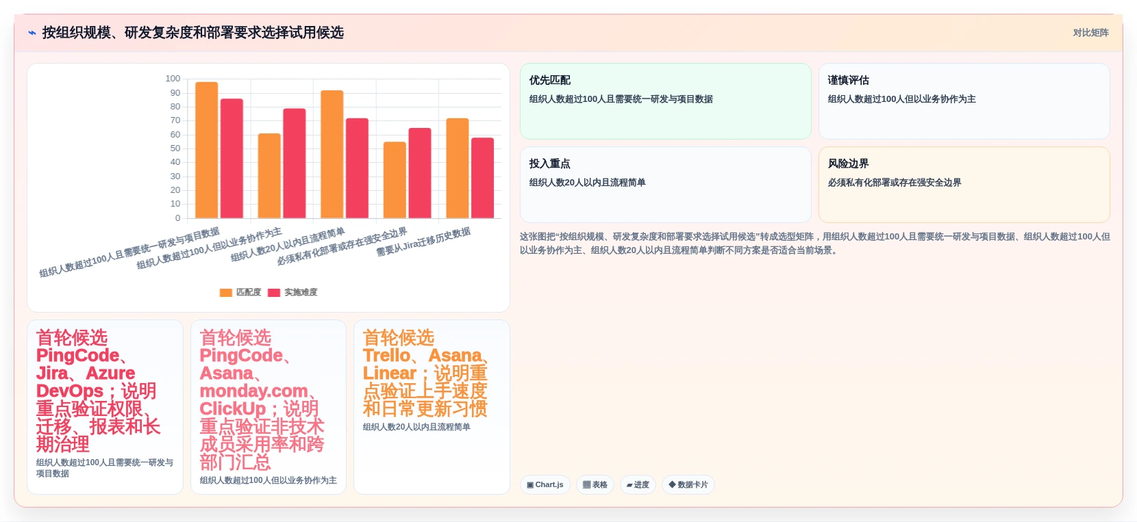
Task: Click the 表格 tag chip
Action: (595, 484)
